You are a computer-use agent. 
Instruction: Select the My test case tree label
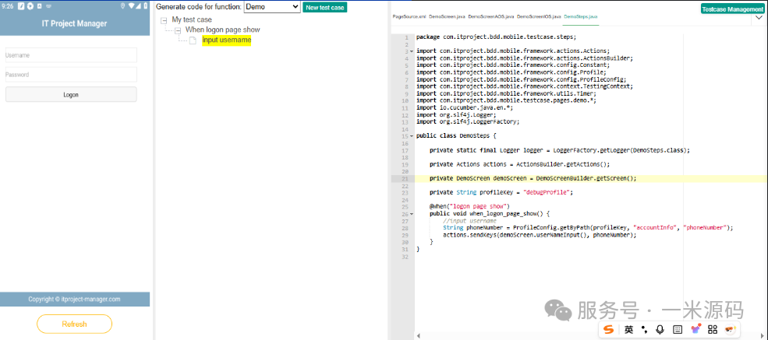pyautogui.click(x=192, y=20)
